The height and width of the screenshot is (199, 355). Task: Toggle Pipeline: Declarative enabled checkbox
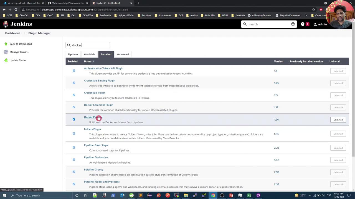pos(74,160)
